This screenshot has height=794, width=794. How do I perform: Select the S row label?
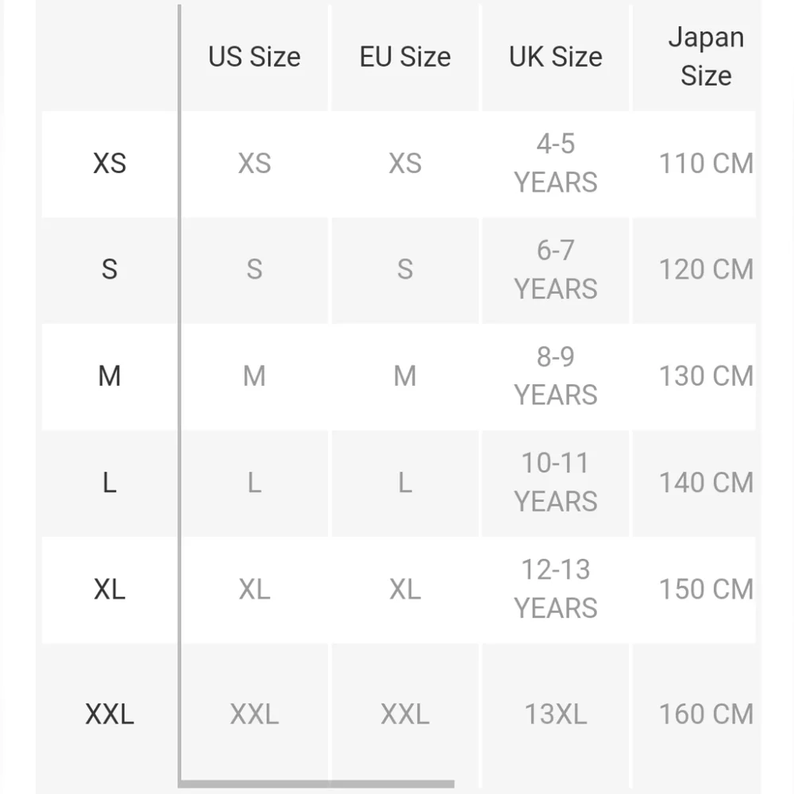tap(110, 269)
